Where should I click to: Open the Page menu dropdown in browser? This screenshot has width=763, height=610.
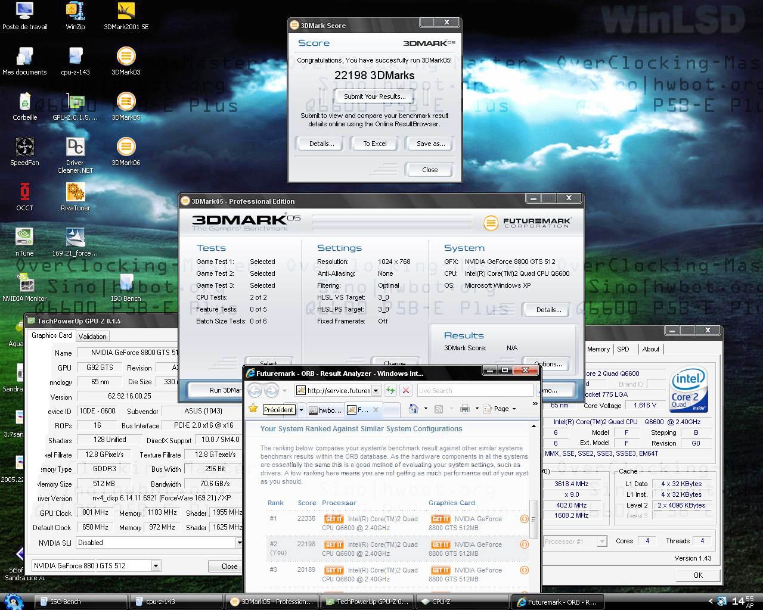click(x=501, y=409)
